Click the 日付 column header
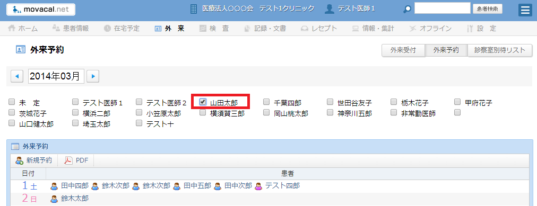This screenshot has height=206, width=537. pos(29,174)
